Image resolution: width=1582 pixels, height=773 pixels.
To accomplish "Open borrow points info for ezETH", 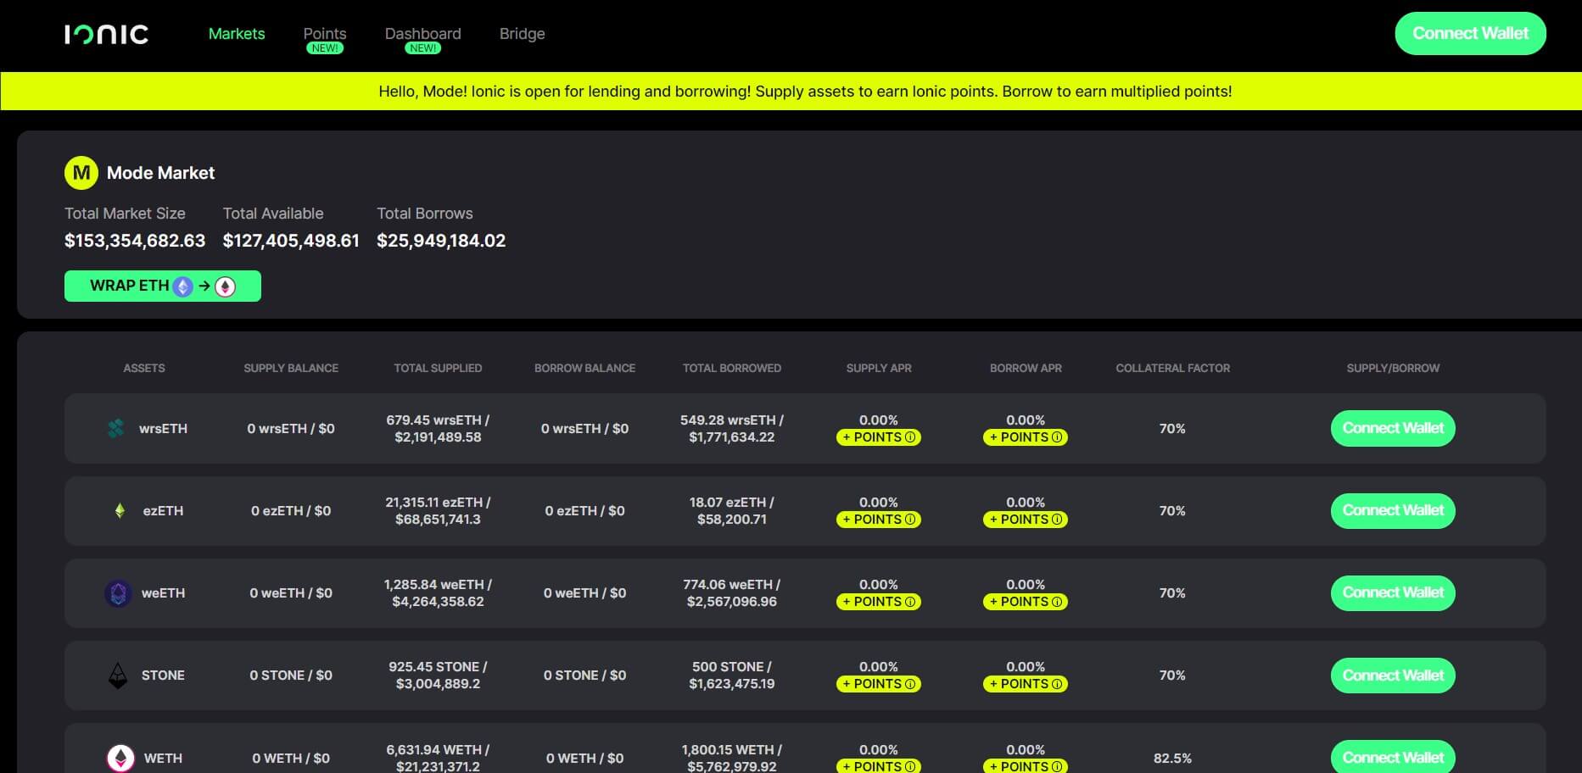I will click(x=1057, y=520).
